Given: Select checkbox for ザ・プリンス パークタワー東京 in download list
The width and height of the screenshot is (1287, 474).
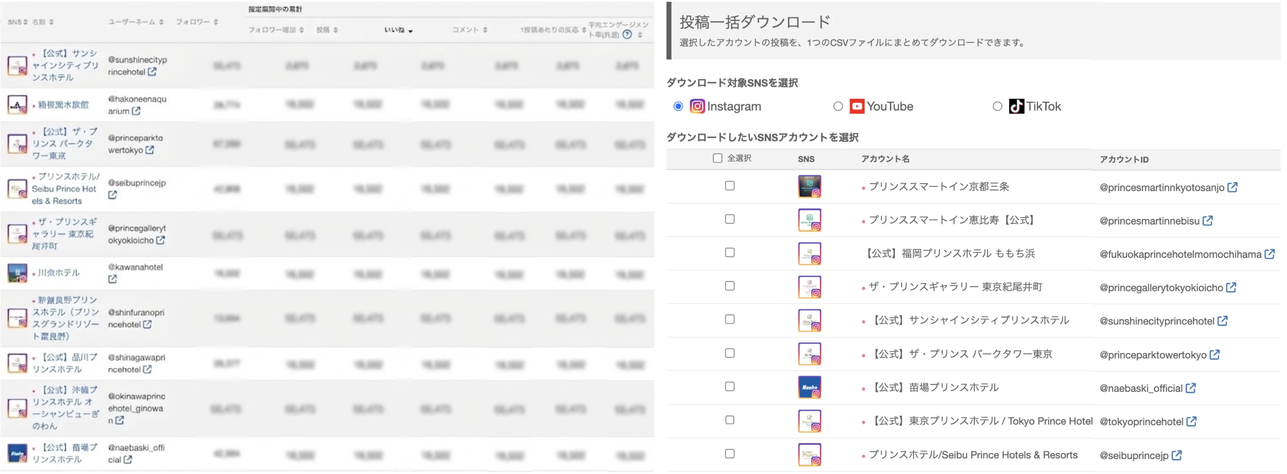Looking at the screenshot, I should click(x=730, y=353).
